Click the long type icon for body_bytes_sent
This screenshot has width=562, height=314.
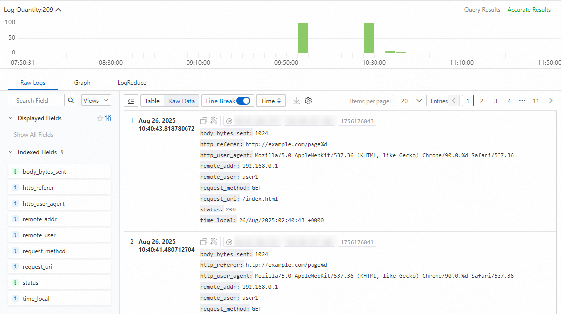15,171
